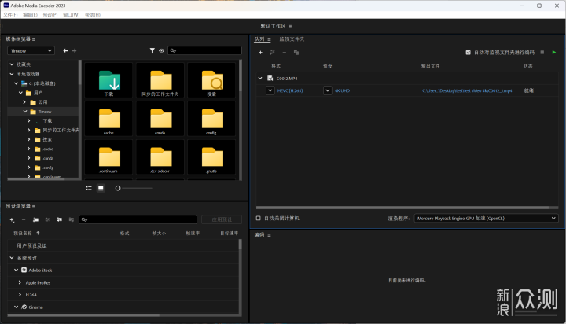
Task: Select the .config folder thumbnail
Action: pos(211,119)
